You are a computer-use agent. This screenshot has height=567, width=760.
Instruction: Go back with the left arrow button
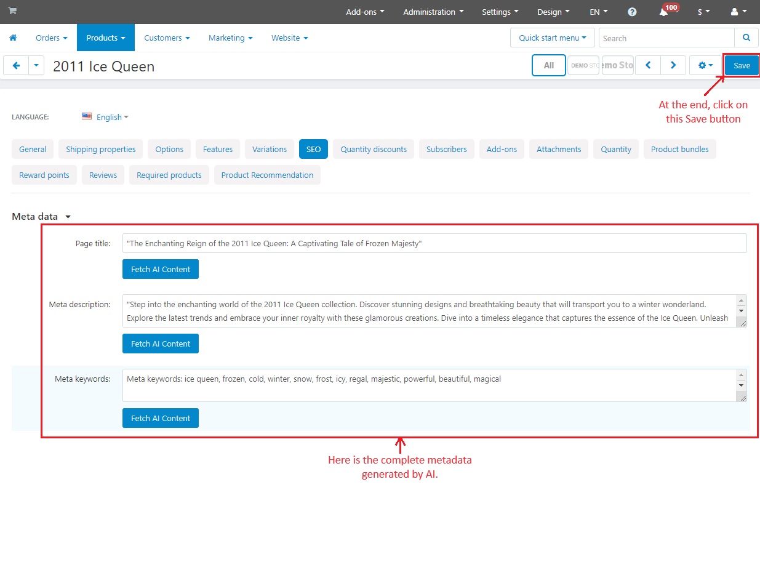[x=16, y=65]
